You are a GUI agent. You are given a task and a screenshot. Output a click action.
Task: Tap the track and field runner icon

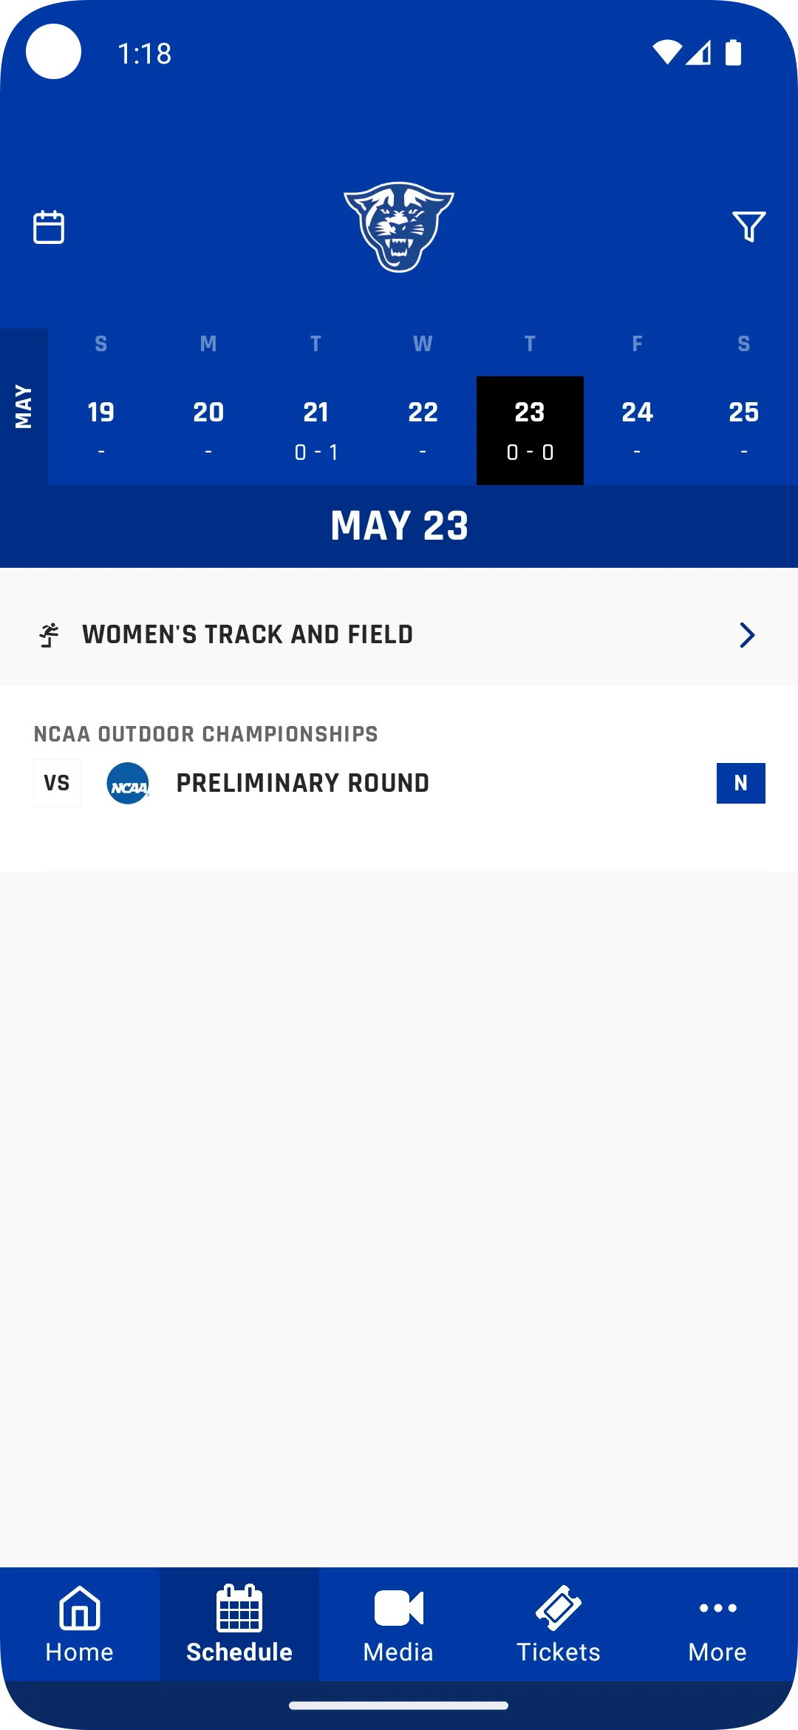pyautogui.click(x=50, y=635)
